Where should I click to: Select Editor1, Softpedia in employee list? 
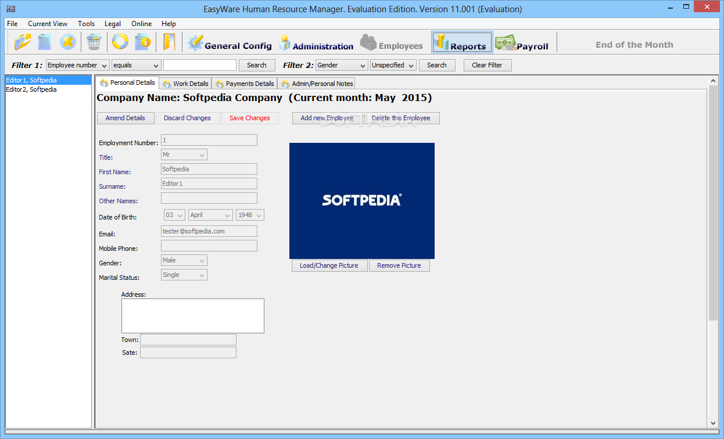(48, 80)
